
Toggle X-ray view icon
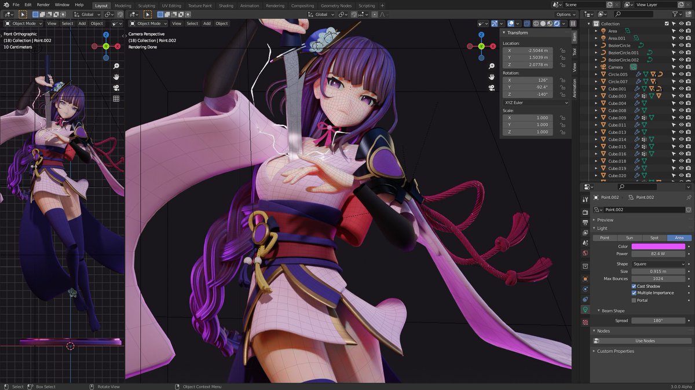click(527, 24)
